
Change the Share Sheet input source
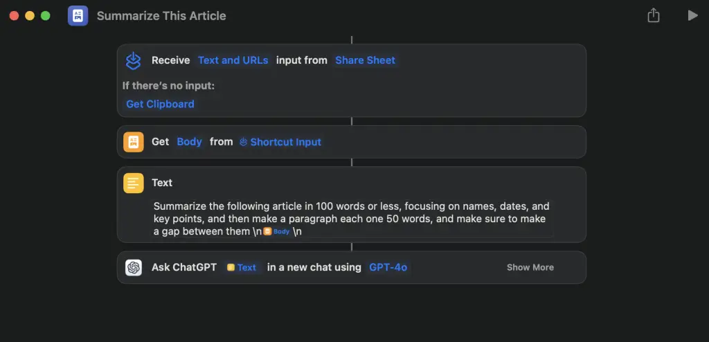point(365,60)
